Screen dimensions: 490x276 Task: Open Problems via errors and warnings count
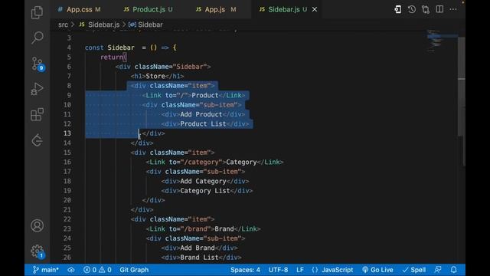click(97, 270)
